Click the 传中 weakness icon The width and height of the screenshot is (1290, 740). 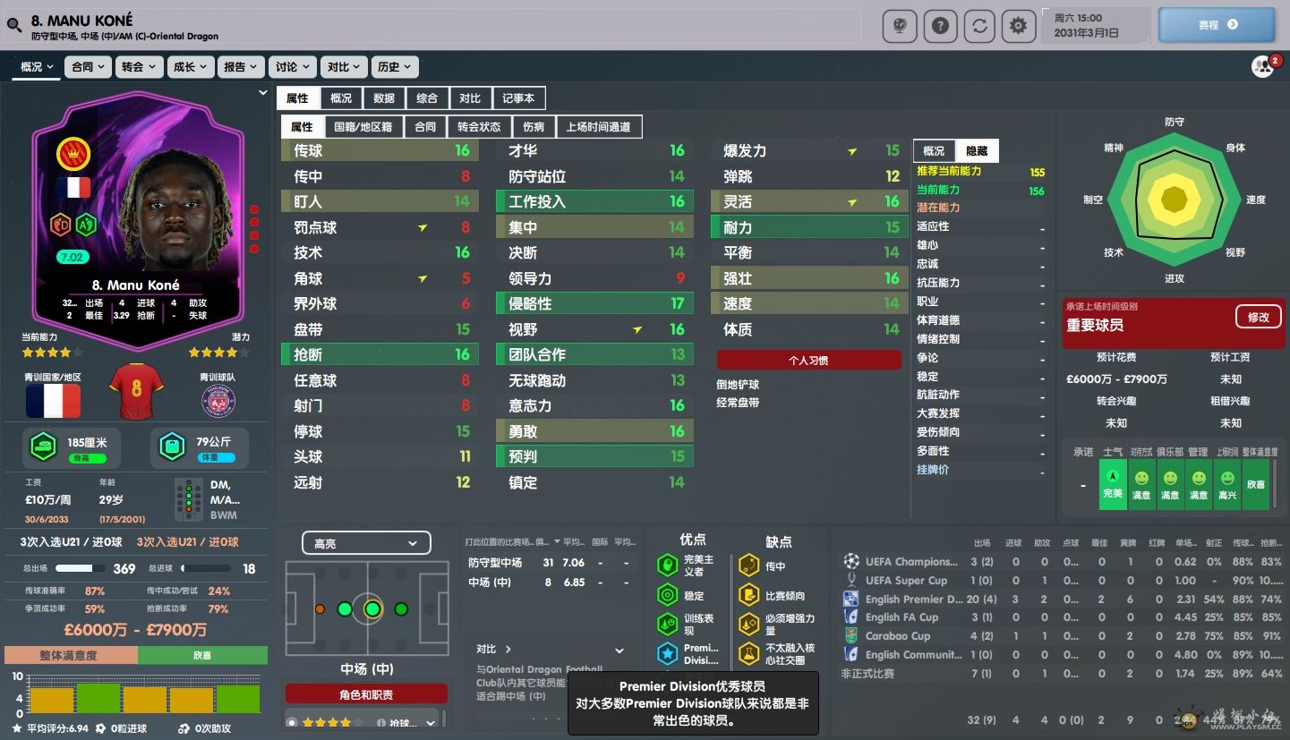tap(748, 566)
